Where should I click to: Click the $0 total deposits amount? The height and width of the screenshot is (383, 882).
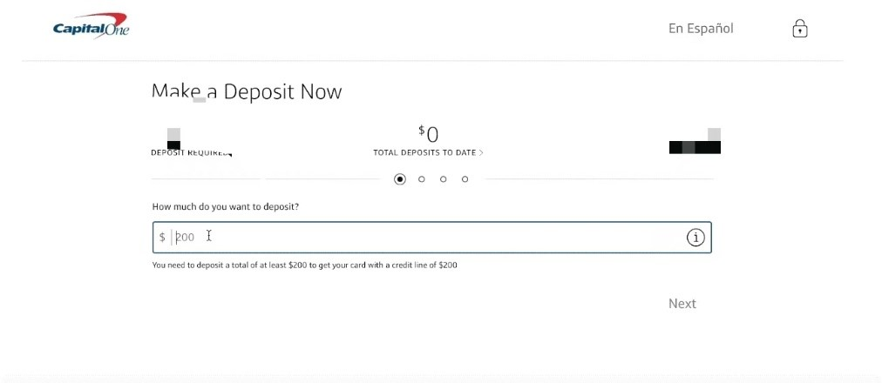429,134
